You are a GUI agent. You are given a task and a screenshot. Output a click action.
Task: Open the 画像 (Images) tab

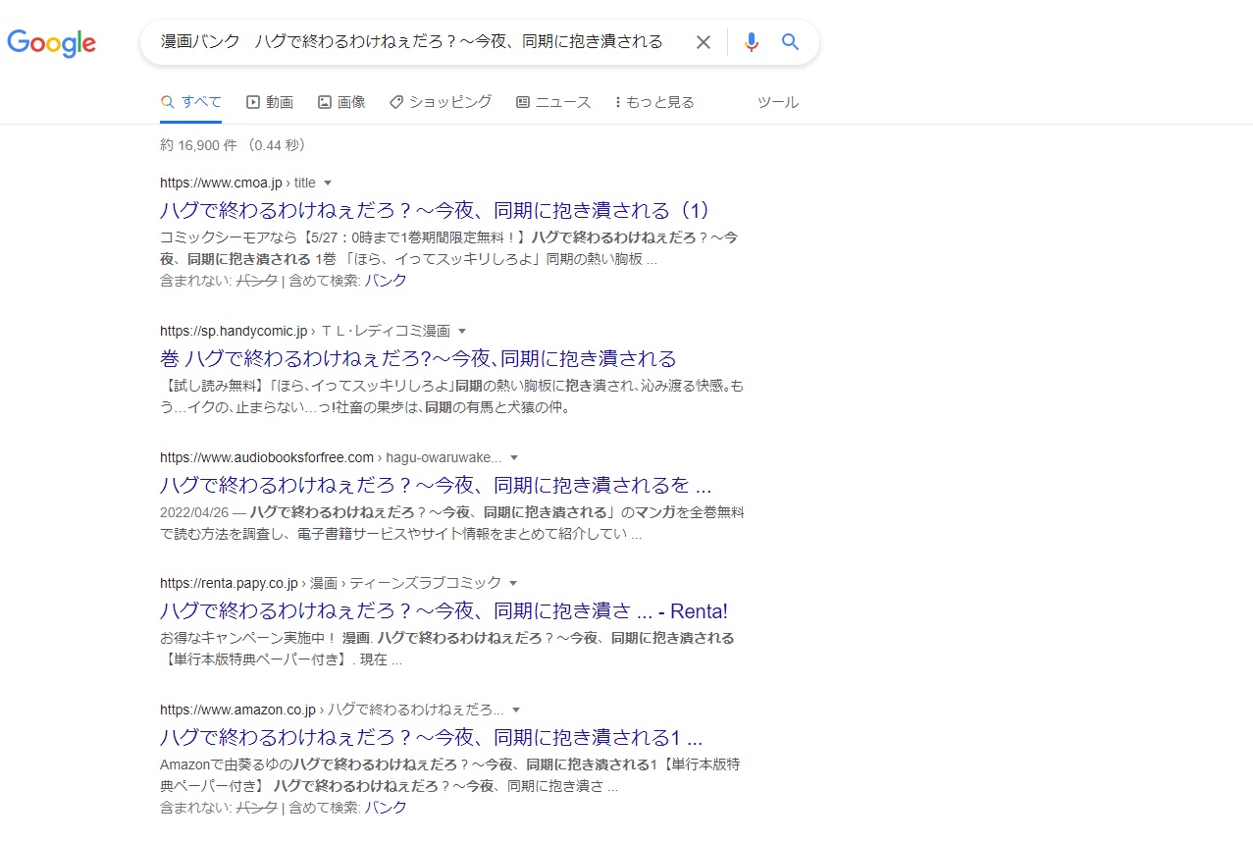341,102
